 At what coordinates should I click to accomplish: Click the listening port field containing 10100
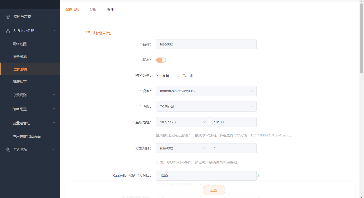(233, 122)
